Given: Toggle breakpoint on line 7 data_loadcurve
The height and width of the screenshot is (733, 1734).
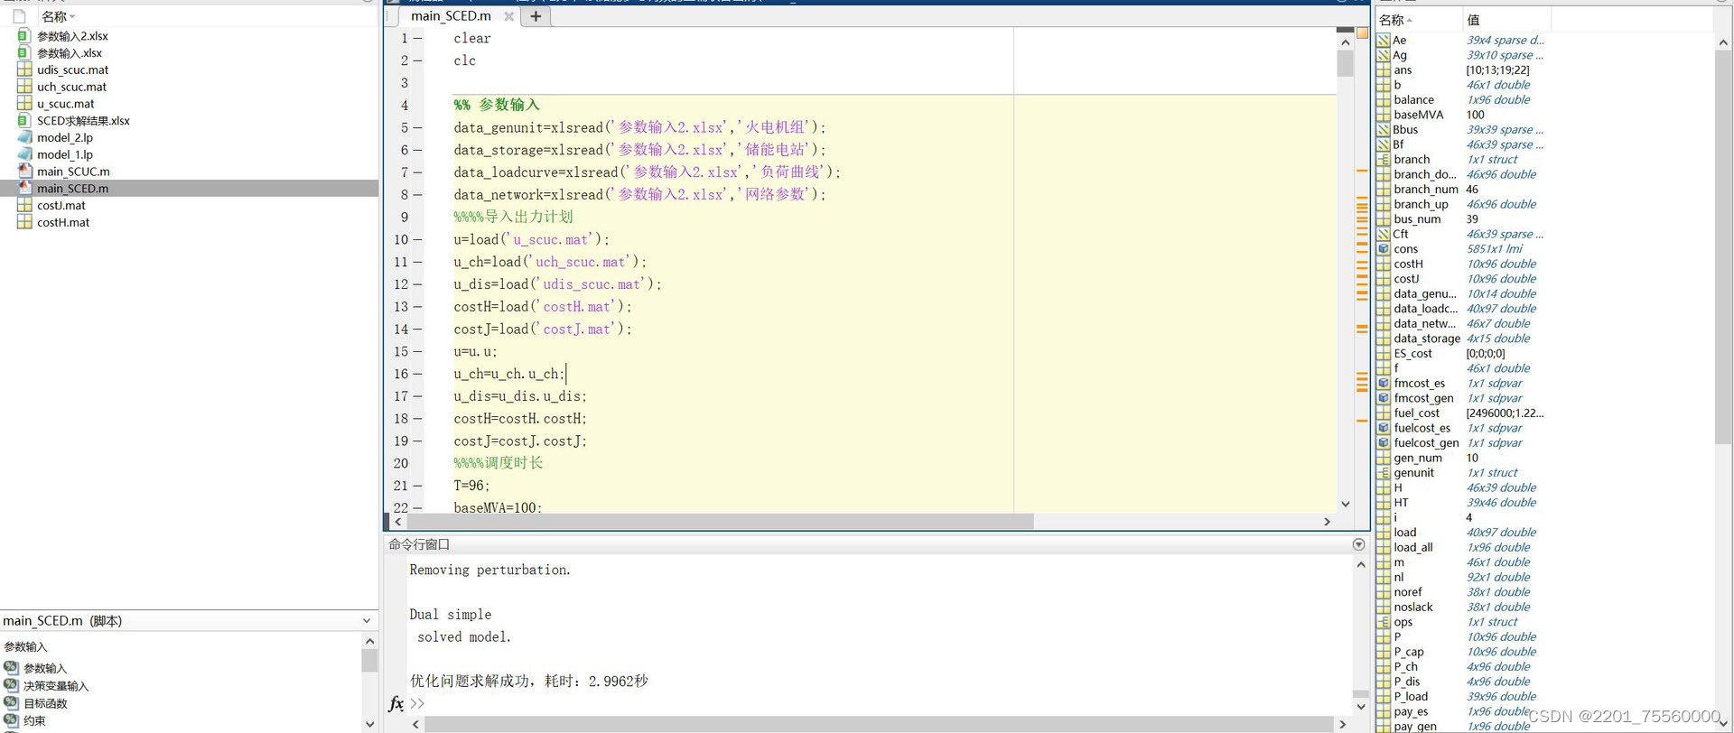Looking at the screenshot, I should click(417, 172).
